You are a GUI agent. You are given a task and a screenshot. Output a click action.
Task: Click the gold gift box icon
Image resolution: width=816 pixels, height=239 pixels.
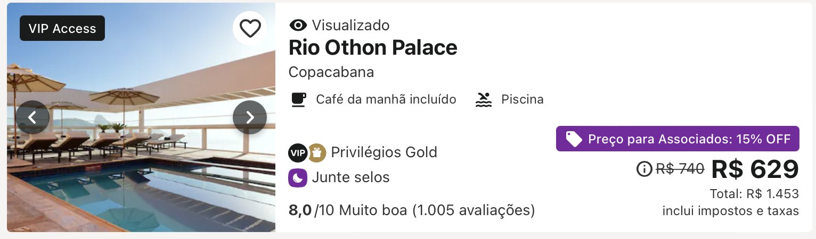(317, 152)
